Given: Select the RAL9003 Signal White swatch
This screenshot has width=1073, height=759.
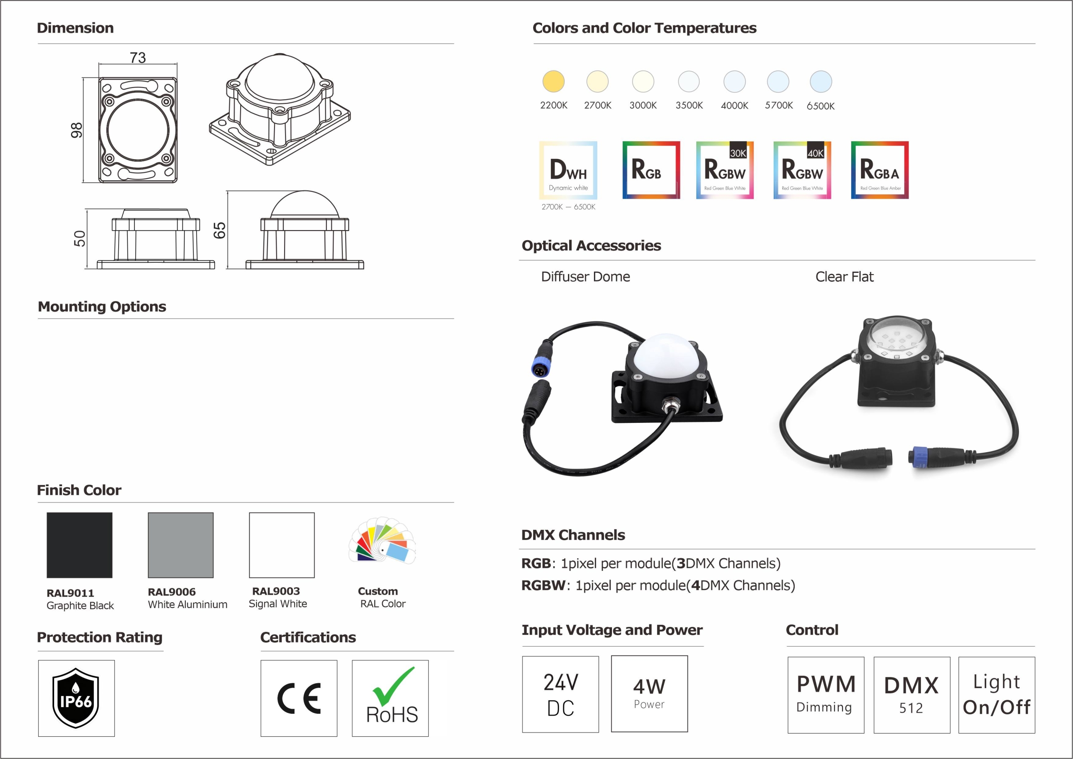Looking at the screenshot, I should click(282, 545).
